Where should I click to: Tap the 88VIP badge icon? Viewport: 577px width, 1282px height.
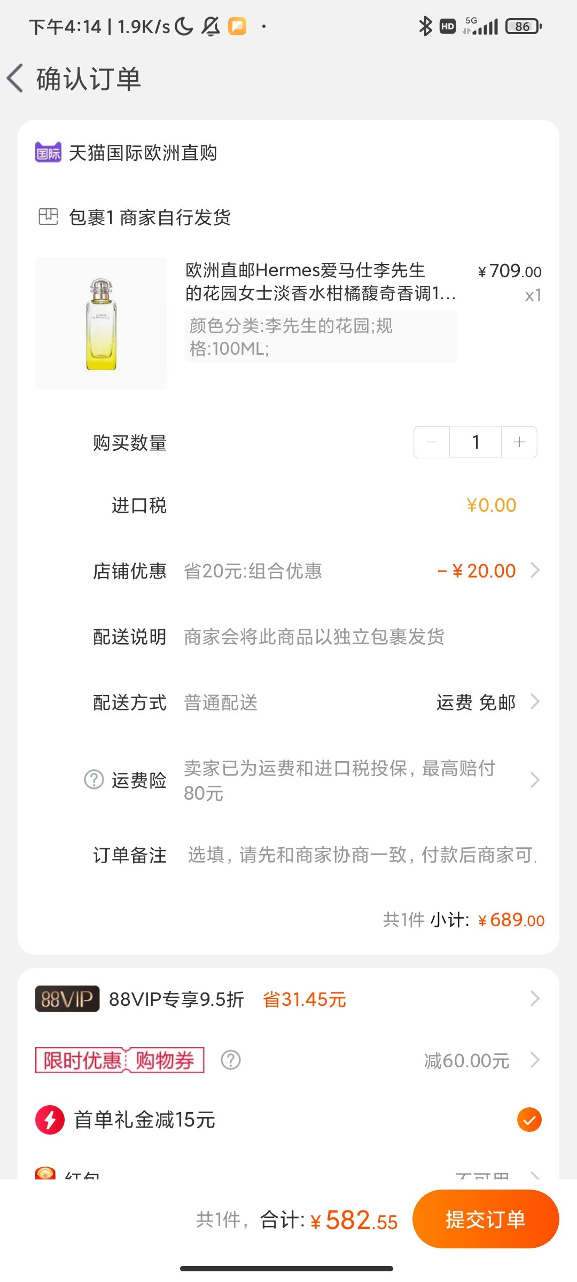tap(67, 998)
